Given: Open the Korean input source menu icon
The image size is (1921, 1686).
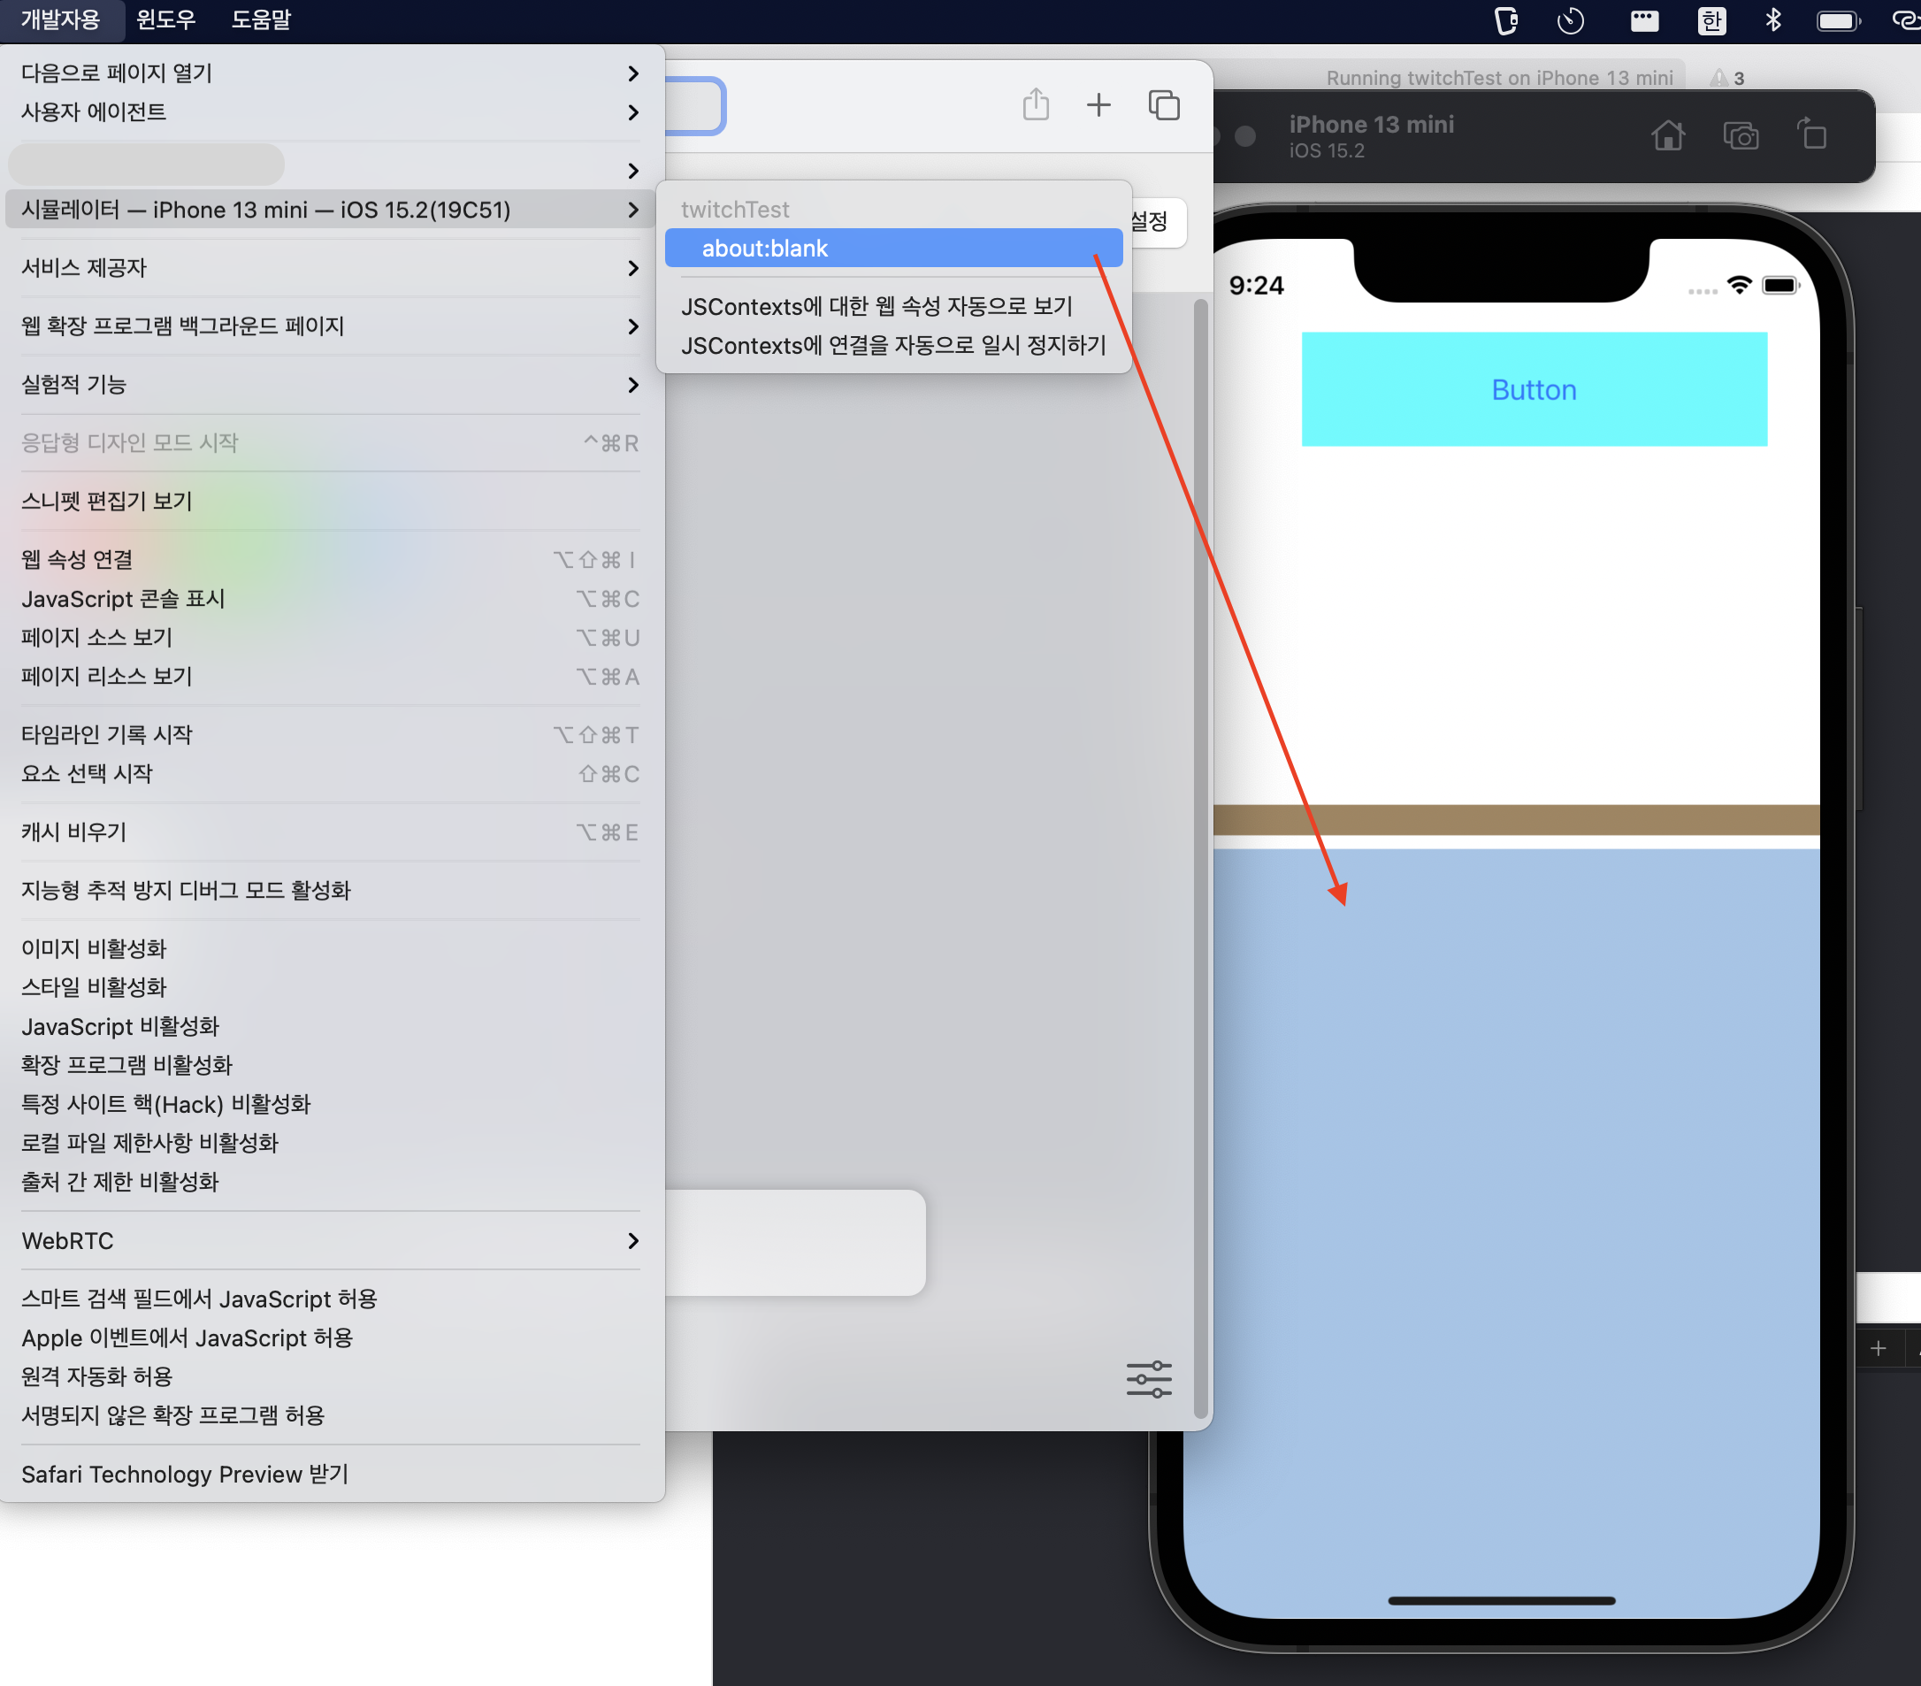Looking at the screenshot, I should (1711, 19).
